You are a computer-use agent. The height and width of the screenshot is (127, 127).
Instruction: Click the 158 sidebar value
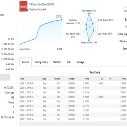tap(12, 97)
